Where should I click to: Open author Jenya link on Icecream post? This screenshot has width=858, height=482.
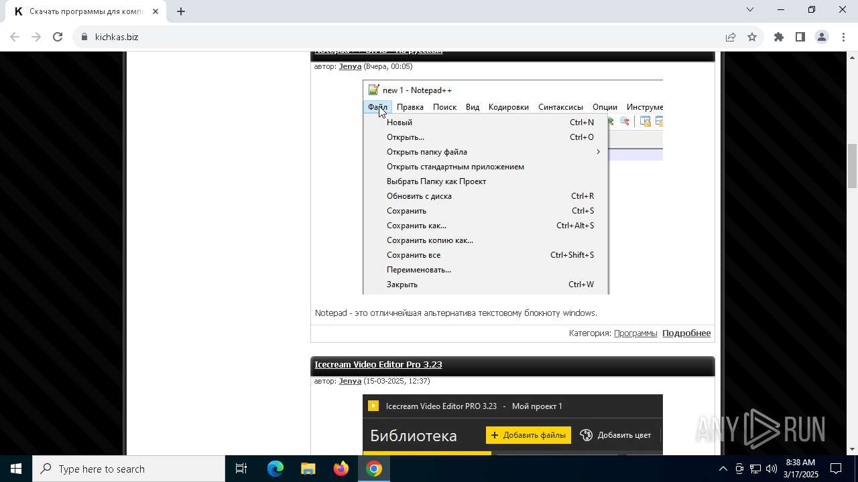tap(350, 381)
